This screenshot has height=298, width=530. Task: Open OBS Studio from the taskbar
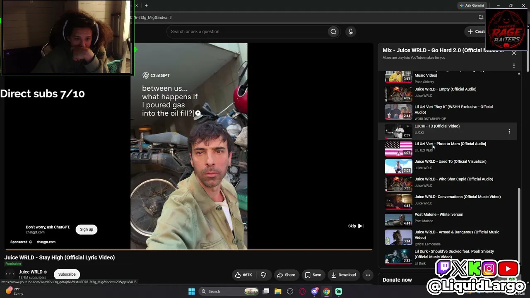pos(290,291)
